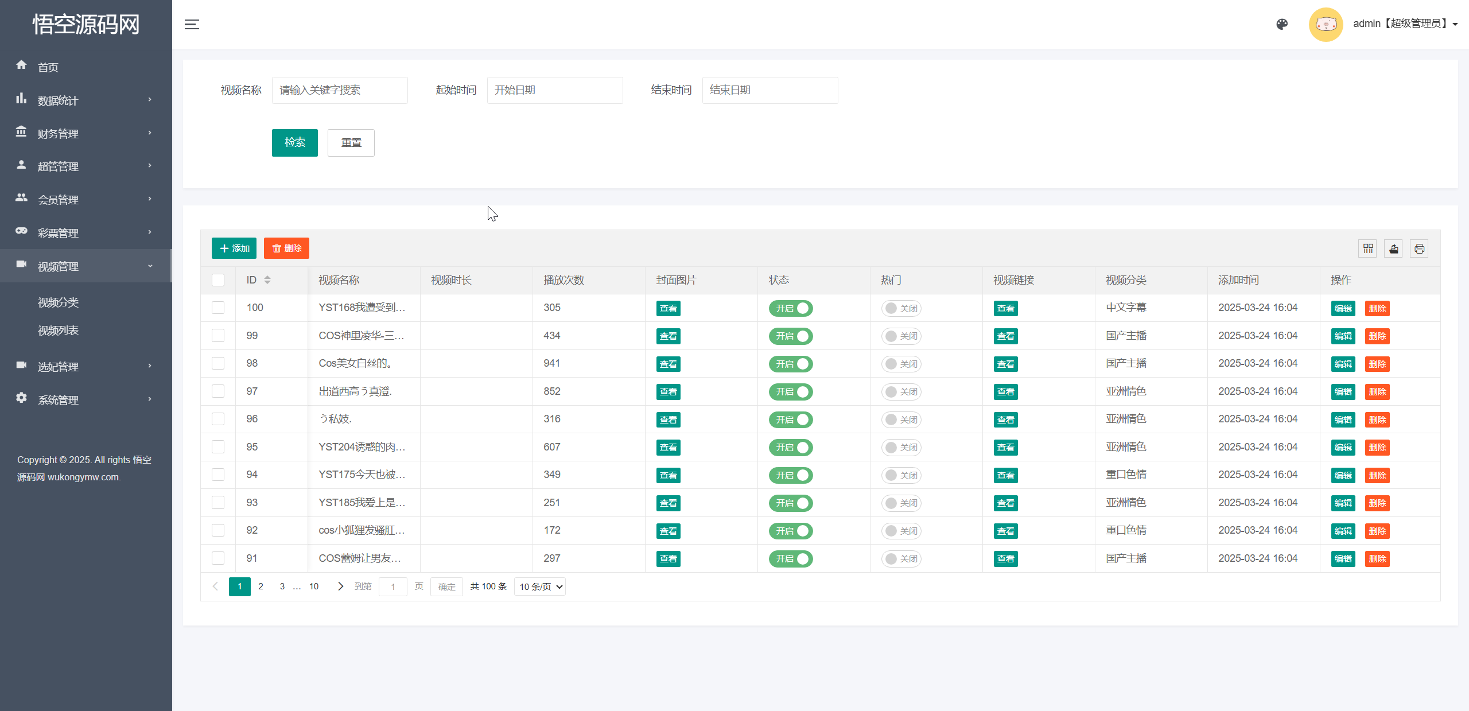Viewport: 1469px width, 711px height.
Task: Click the admin avatar image
Action: click(1326, 24)
